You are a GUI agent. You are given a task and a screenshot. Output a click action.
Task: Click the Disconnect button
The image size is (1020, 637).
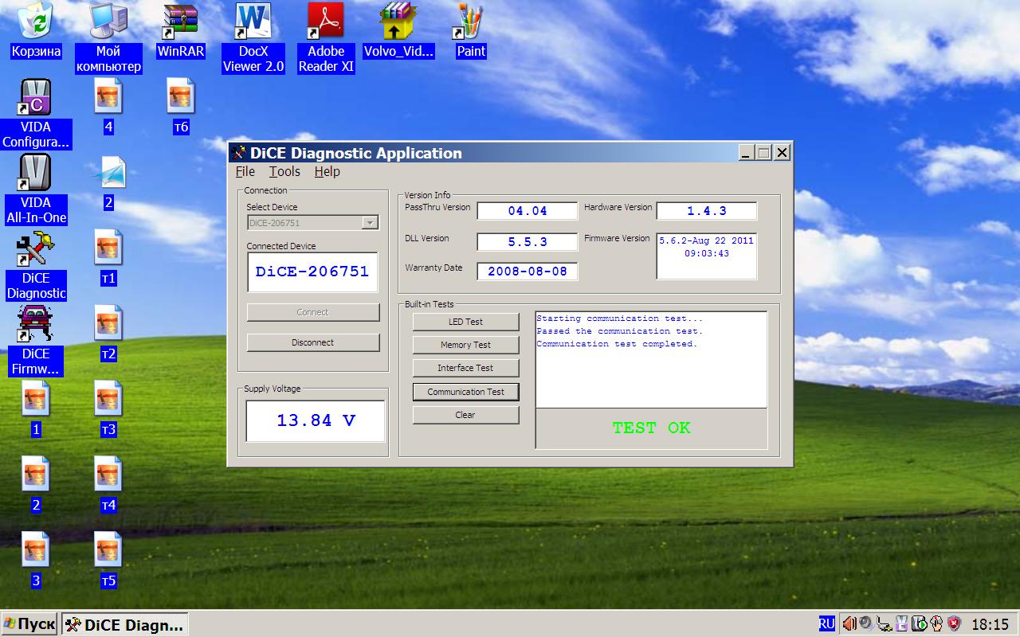[x=313, y=342]
